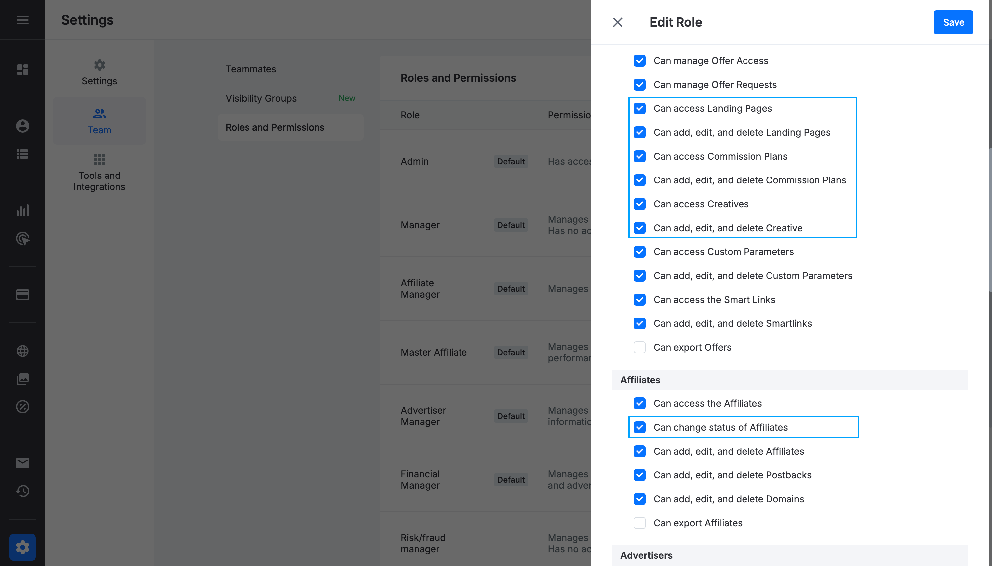
Task: Click the New badge on Visibility Groups
Action: coord(347,98)
